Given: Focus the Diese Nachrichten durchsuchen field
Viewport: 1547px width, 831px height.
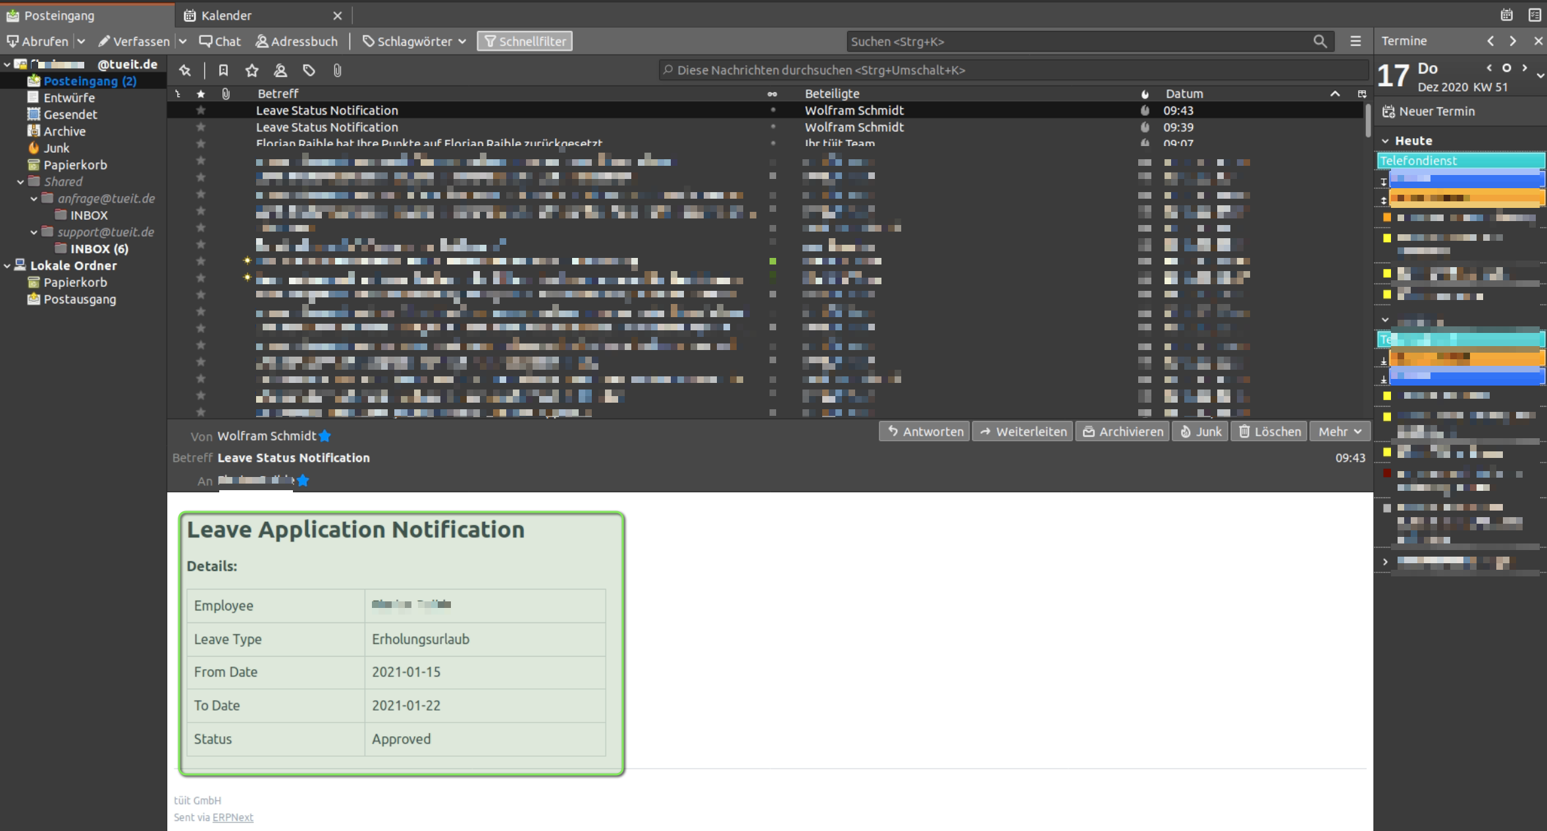Looking at the screenshot, I should pos(1012,70).
